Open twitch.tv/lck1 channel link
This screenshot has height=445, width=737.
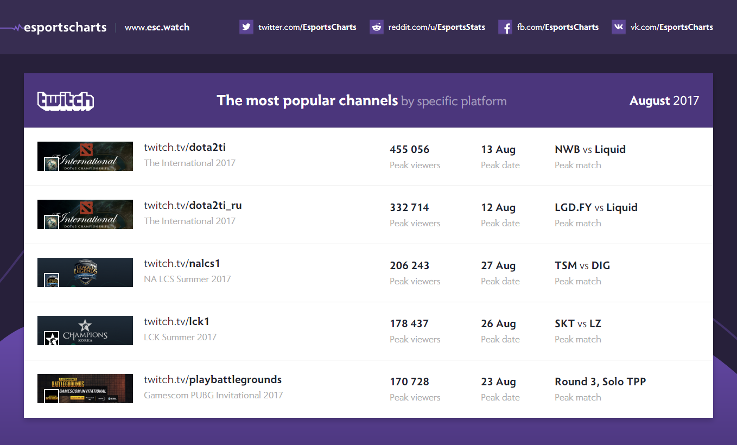point(176,321)
